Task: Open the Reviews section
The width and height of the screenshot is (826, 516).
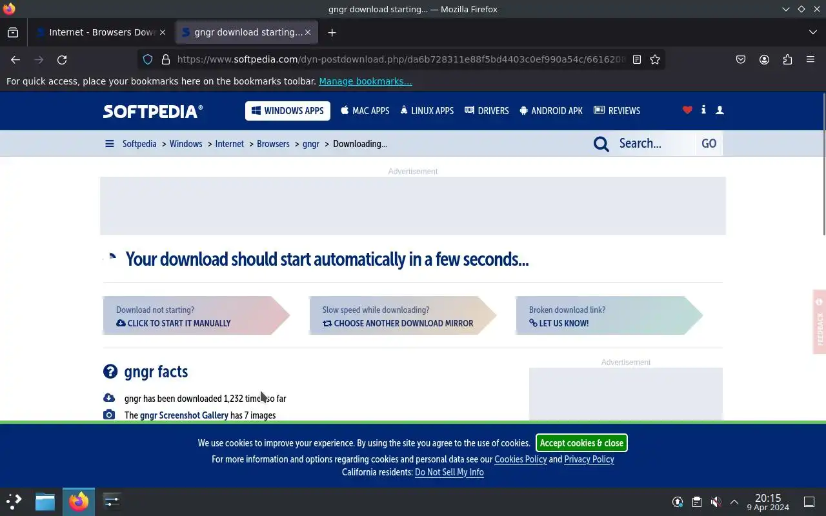Action: 617,111
